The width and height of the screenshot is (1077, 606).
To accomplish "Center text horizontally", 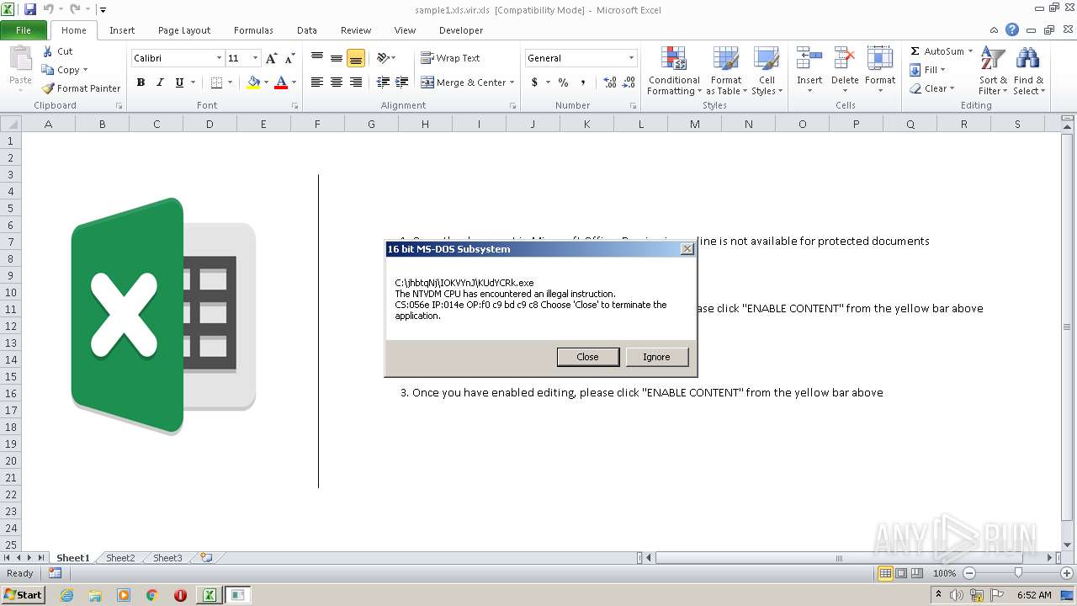I will pos(337,82).
